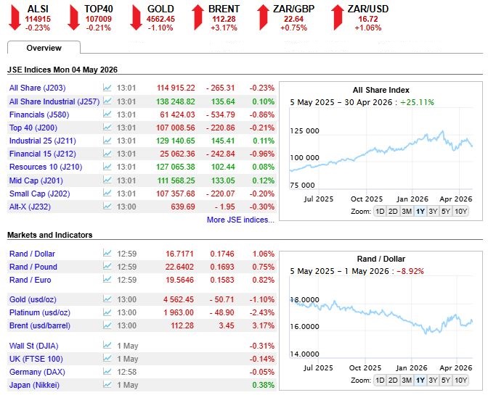Select 2D zoom on All Share Index chart
Image resolution: width=488 pixels, height=395 pixels.
(x=393, y=212)
